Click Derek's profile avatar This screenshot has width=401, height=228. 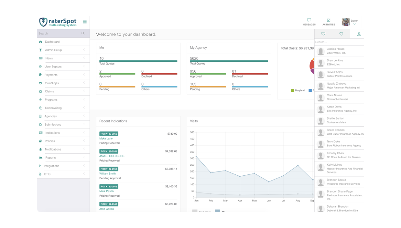point(346,22)
